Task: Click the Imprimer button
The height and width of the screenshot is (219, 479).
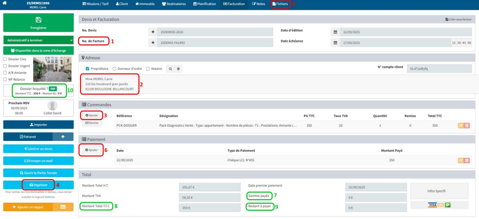Action: [x=38, y=185]
